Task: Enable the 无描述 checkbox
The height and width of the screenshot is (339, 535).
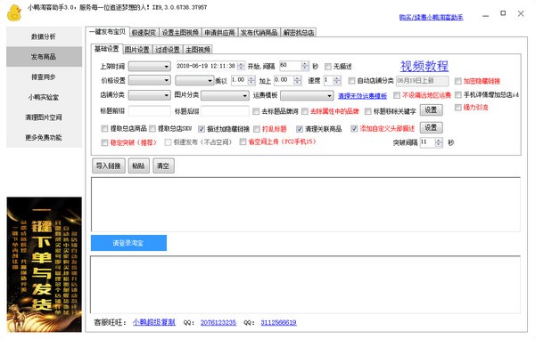Action: pyautogui.click(x=328, y=67)
